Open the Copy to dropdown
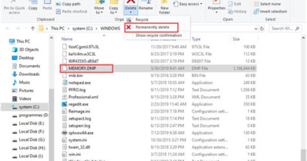 pyautogui.click(x=113, y=8)
